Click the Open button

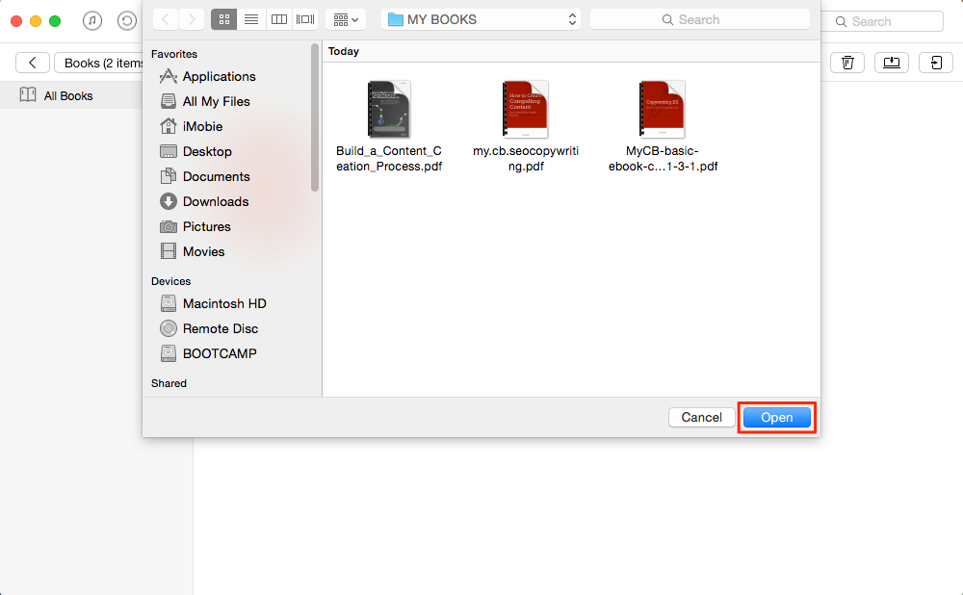[776, 418]
